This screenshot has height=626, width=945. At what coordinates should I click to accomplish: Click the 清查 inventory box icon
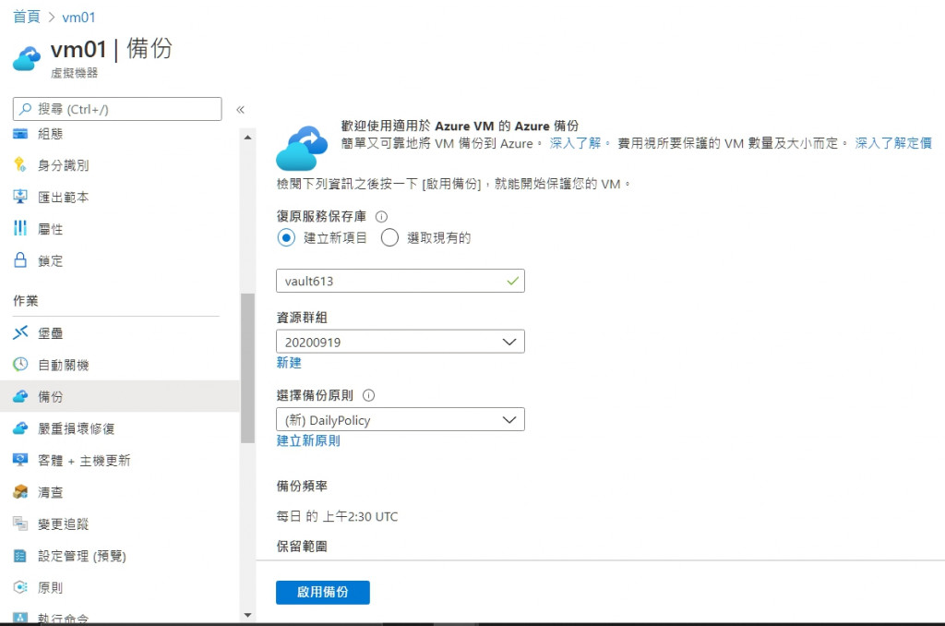[x=20, y=492]
